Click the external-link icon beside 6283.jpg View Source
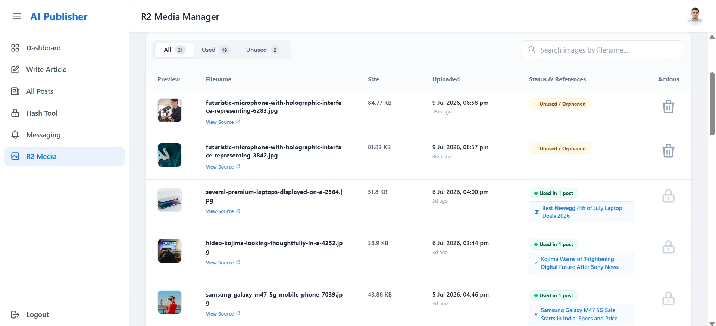Image resolution: width=716 pixels, height=326 pixels. (x=238, y=122)
